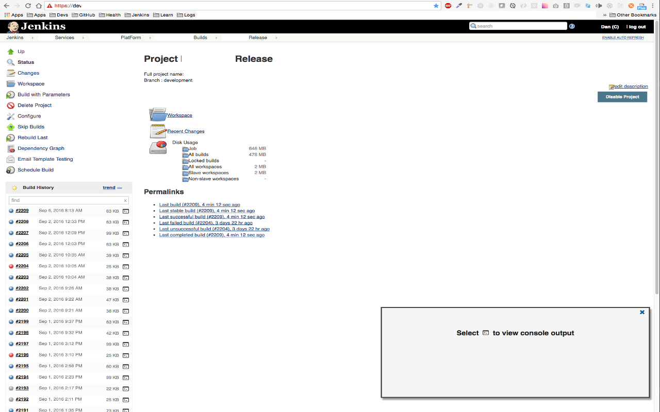660x412 pixels.
Task: Open Last stable build #2209 permalink
Action: pos(207,211)
